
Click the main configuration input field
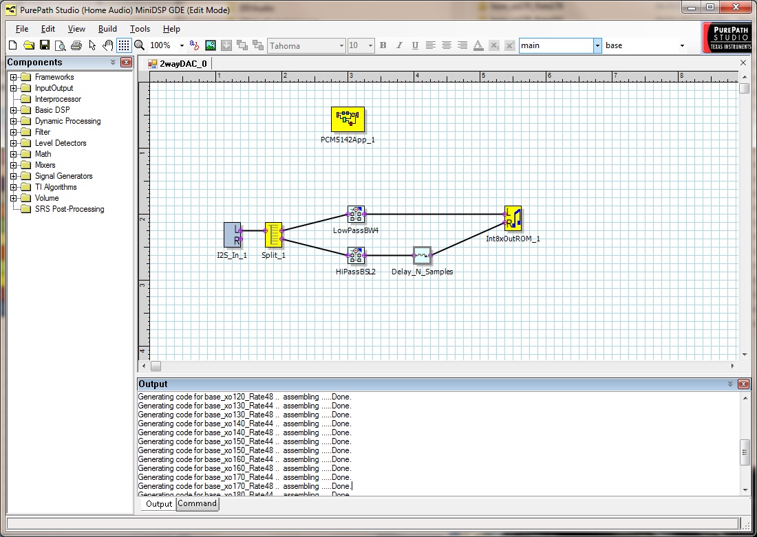pyautogui.click(x=556, y=45)
